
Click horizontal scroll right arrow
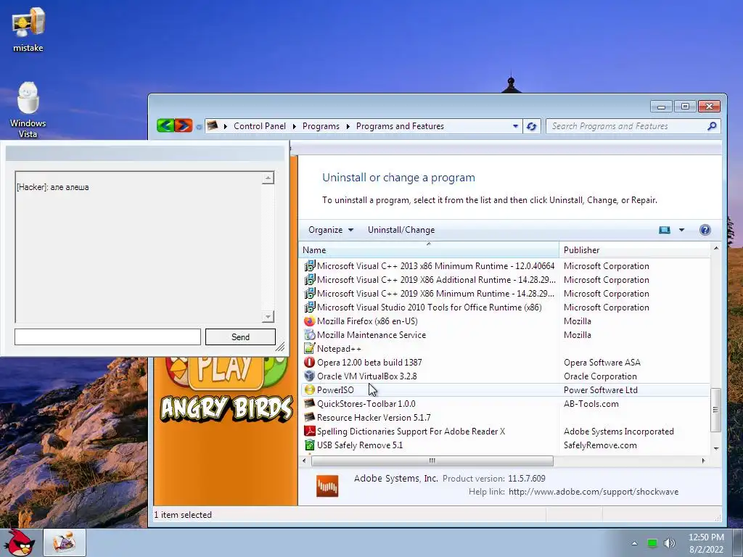click(x=703, y=461)
